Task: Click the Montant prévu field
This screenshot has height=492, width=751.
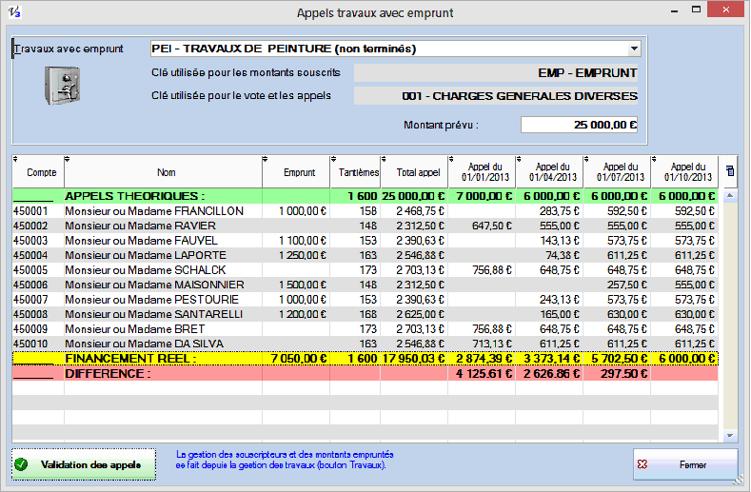Action: (579, 125)
